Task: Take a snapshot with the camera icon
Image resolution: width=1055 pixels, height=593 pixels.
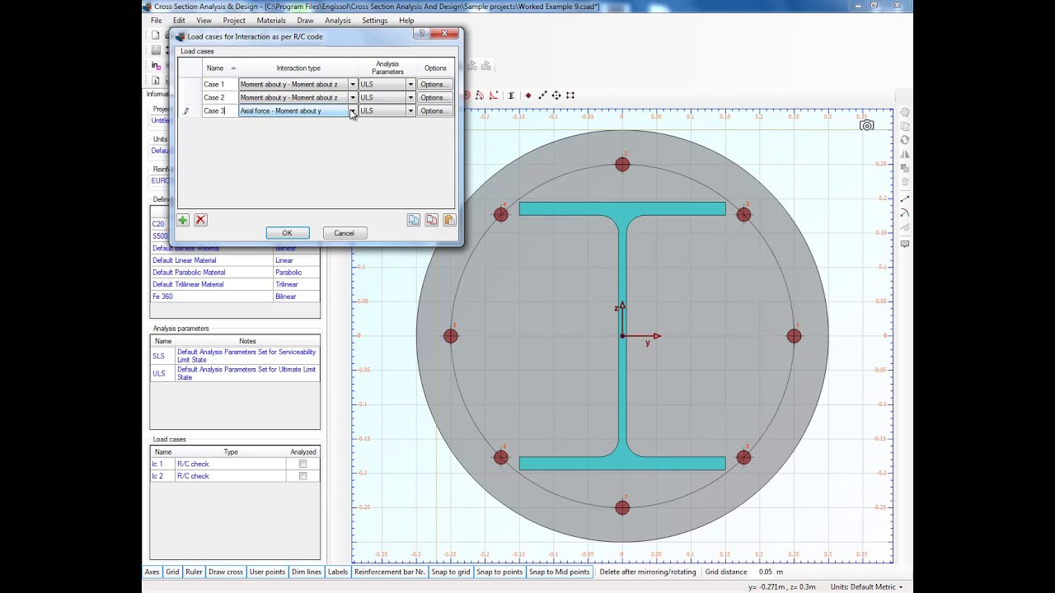Action: click(x=866, y=125)
